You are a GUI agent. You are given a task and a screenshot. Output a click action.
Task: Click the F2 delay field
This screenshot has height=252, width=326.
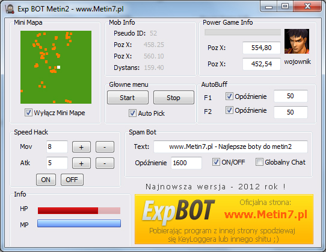point(291,112)
